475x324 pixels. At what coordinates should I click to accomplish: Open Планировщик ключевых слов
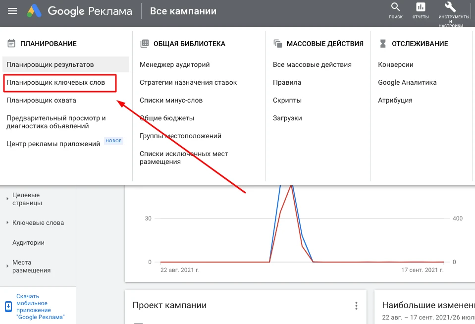coord(55,83)
